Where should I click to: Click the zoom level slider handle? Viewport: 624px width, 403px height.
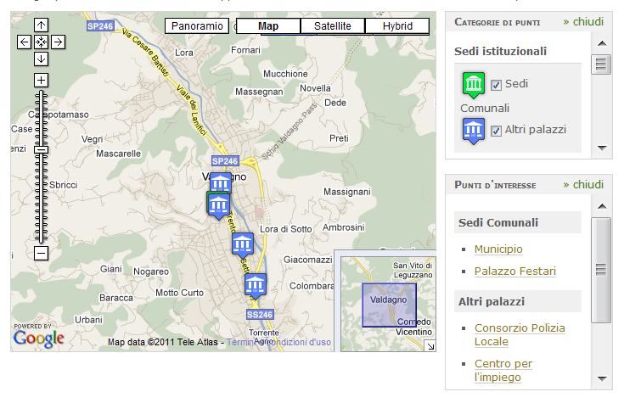point(41,150)
